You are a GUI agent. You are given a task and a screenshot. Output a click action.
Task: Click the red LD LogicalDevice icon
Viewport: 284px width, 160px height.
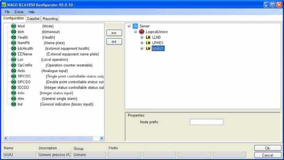pyautogui.click(x=141, y=32)
